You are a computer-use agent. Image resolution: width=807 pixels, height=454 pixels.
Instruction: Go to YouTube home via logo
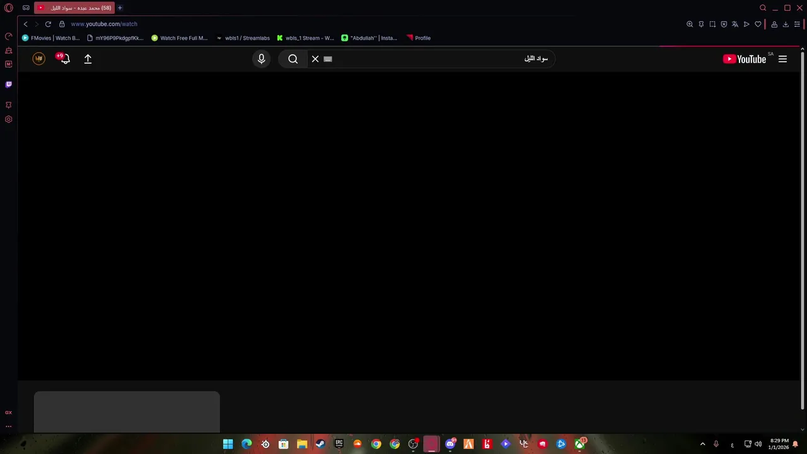pos(745,59)
